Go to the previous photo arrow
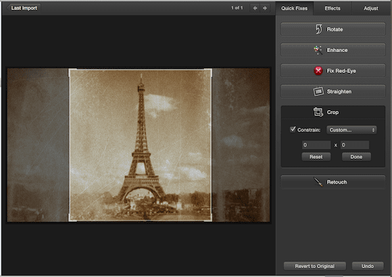Viewport: 392px width, 277px height. [x=255, y=8]
